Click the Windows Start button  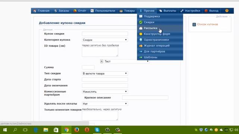[5, 130]
